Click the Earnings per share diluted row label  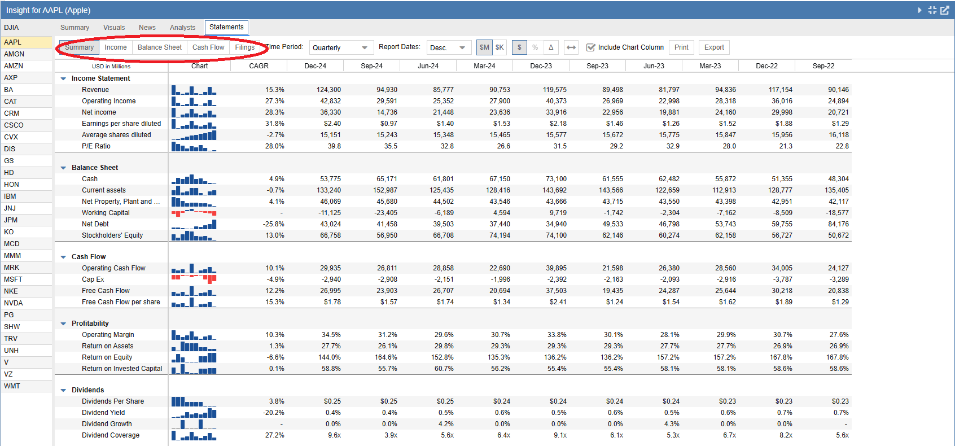pos(121,124)
